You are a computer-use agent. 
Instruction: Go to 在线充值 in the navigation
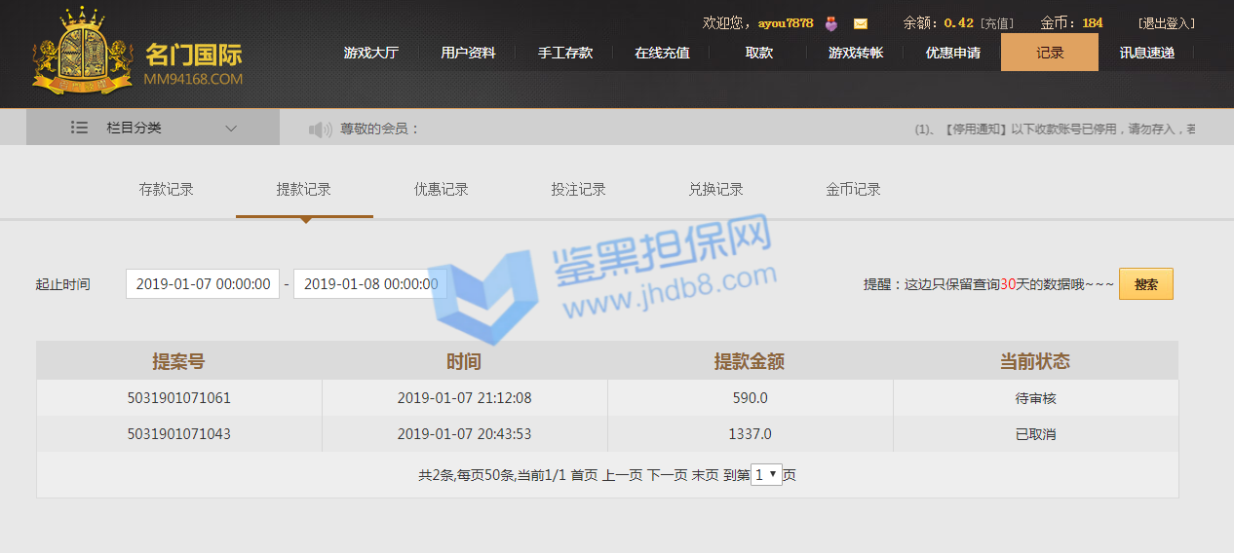662,53
